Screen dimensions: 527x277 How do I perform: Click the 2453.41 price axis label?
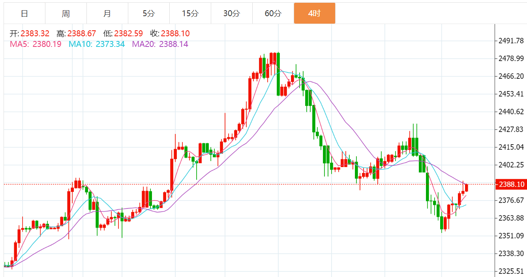(512, 94)
